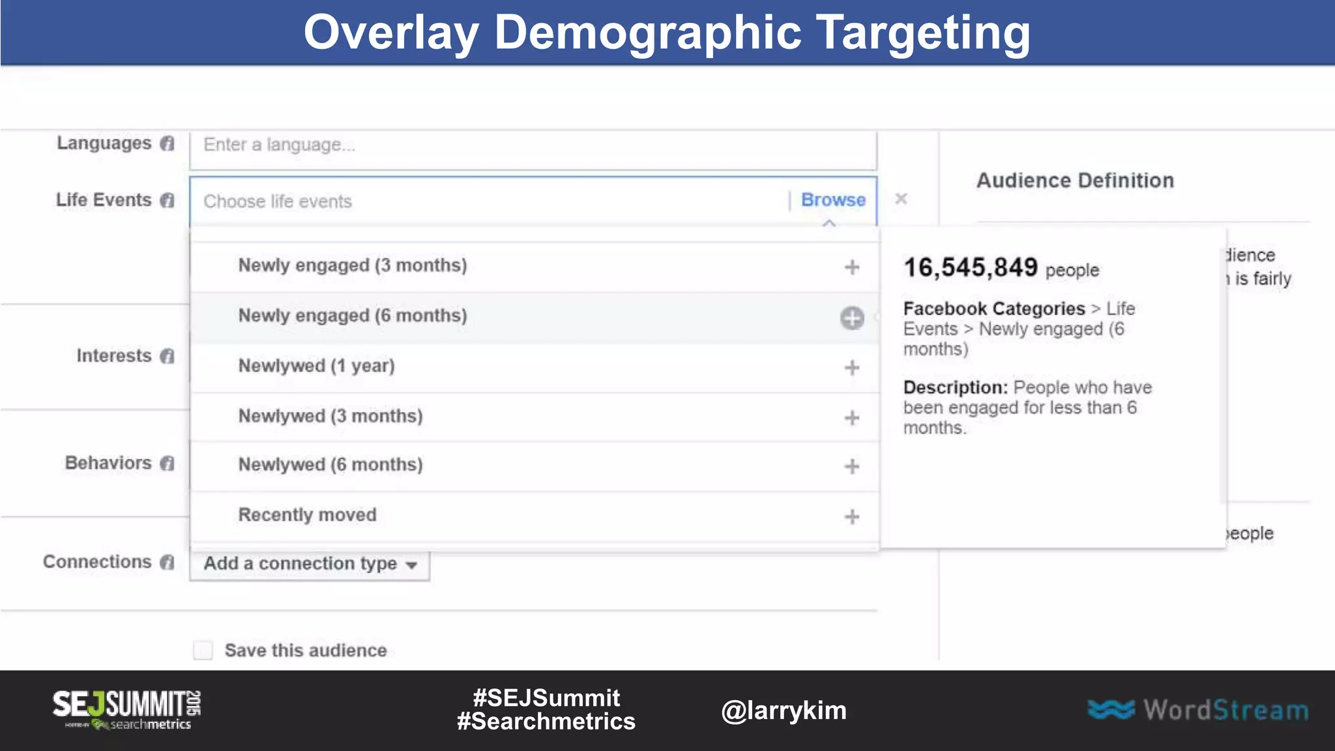Image resolution: width=1335 pixels, height=751 pixels.
Task: Click the #SEJSummit hashtag
Action: [546, 698]
